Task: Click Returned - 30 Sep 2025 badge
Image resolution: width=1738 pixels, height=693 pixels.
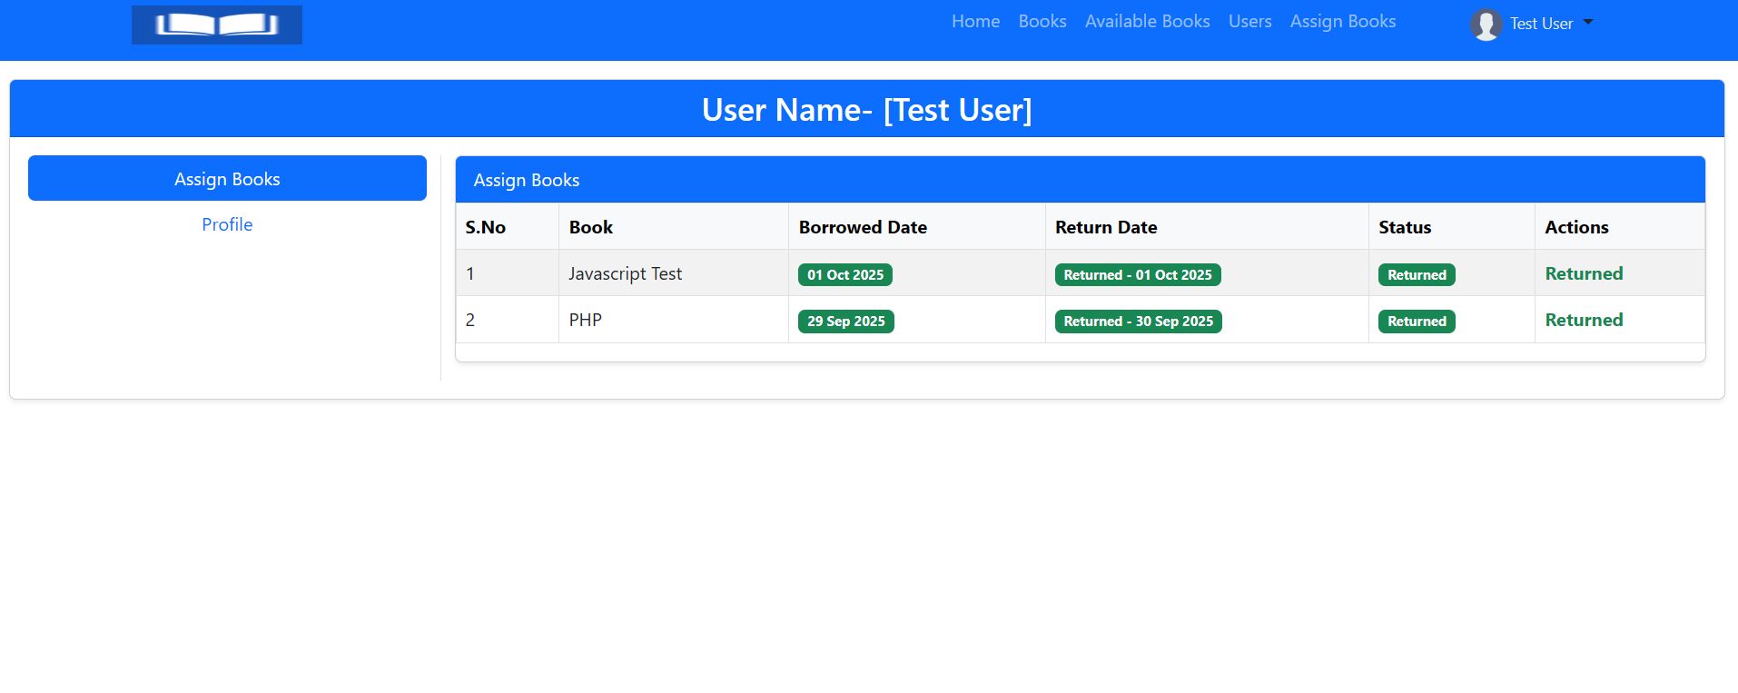Action: (1138, 322)
